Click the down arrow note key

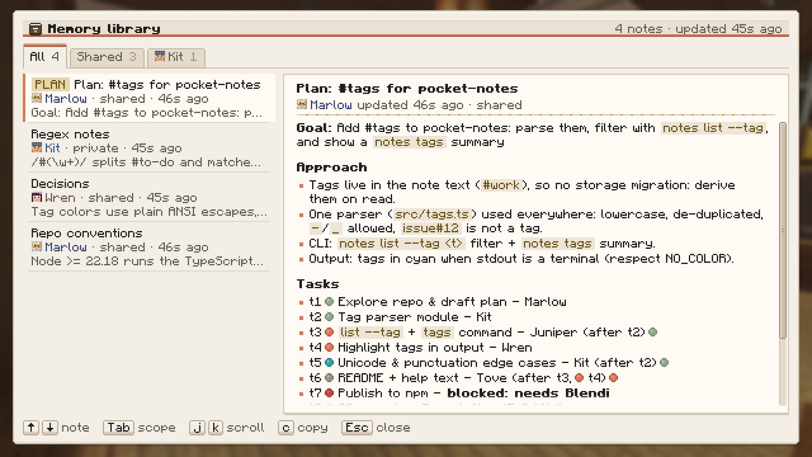pyautogui.click(x=50, y=428)
